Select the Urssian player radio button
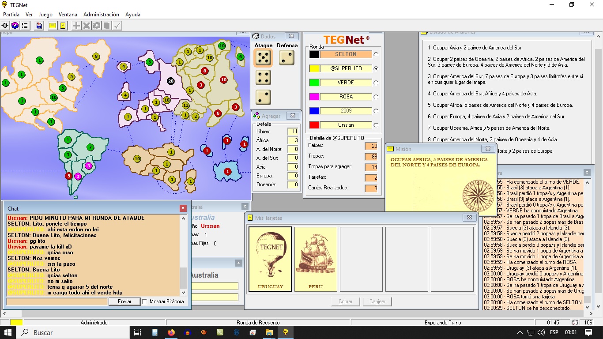Viewport: 603px width, 339px height. tap(376, 125)
